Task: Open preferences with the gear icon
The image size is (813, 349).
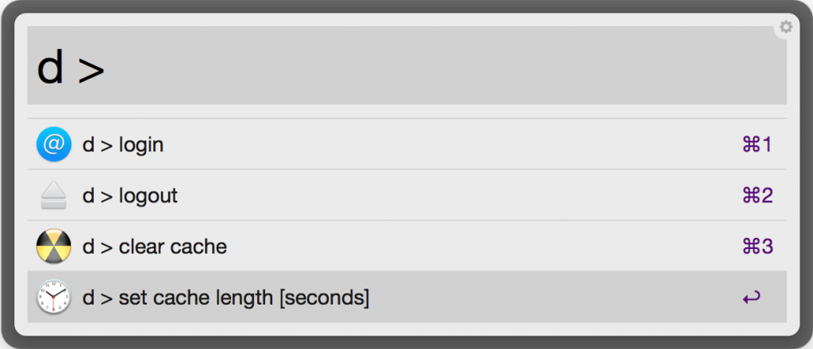Action: pyautogui.click(x=785, y=27)
